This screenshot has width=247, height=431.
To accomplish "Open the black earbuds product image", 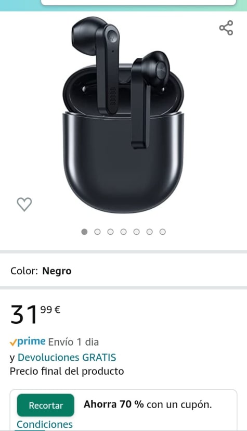I will pyautogui.click(x=123, y=115).
